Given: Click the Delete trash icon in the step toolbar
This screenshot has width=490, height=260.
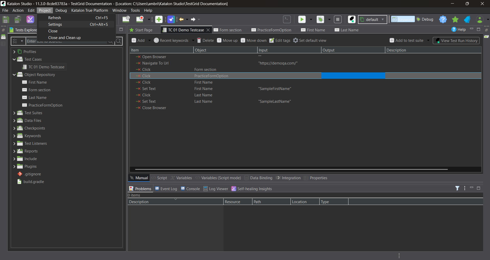Looking at the screenshot, I should coord(199,41).
